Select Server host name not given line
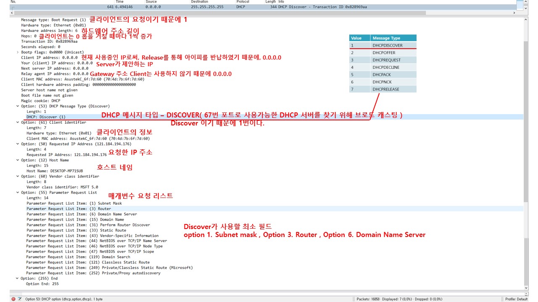The image size is (538, 302). pos(49,90)
